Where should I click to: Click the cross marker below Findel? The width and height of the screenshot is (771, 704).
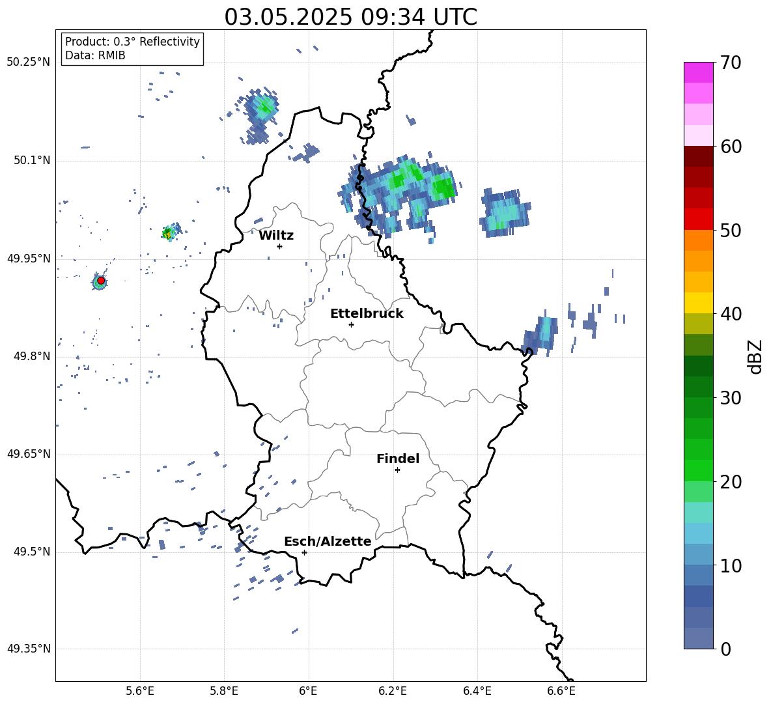coord(397,470)
